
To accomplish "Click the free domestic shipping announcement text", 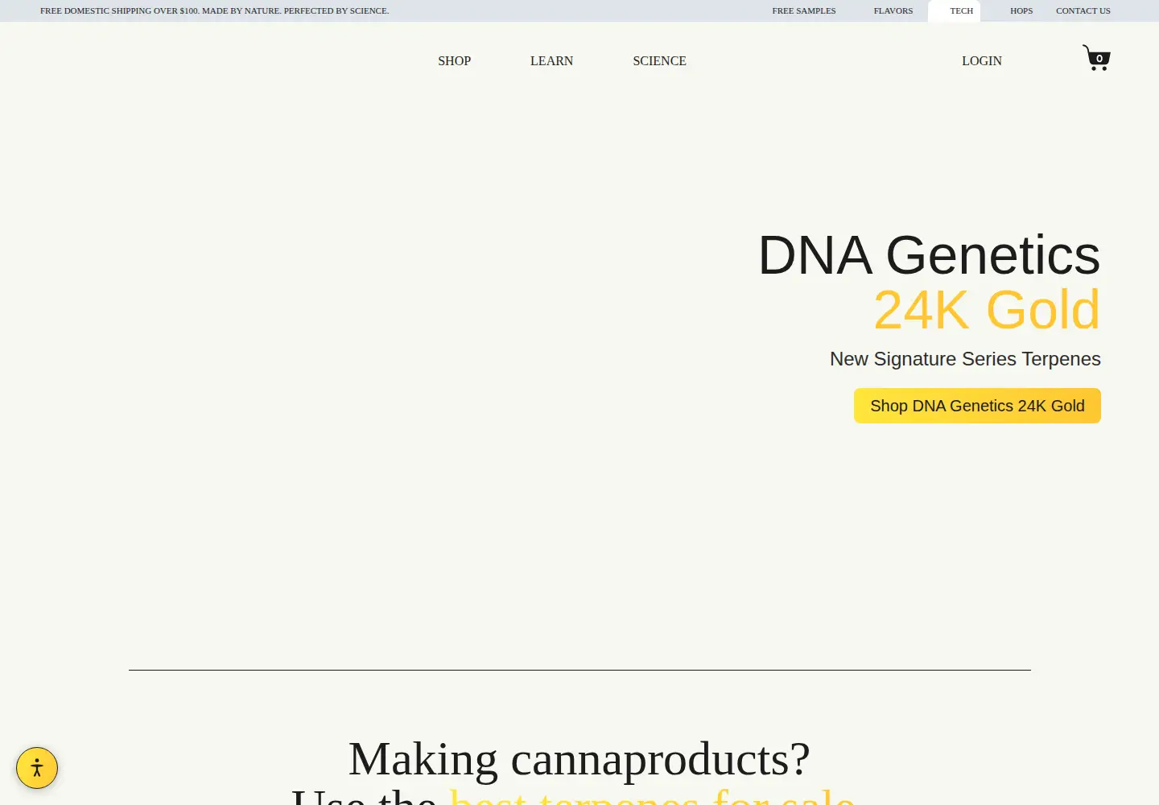I will click(x=214, y=10).
